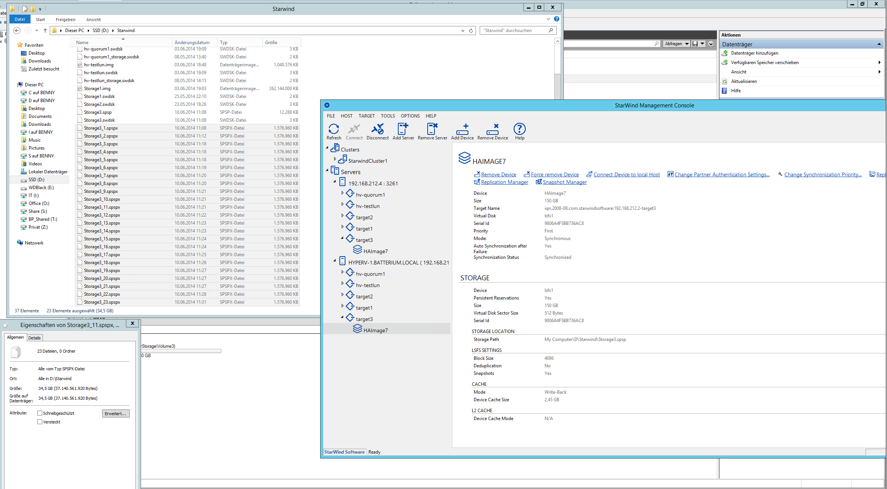Open the HOST menu
The width and height of the screenshot is (887, 489).
[347, 116]
